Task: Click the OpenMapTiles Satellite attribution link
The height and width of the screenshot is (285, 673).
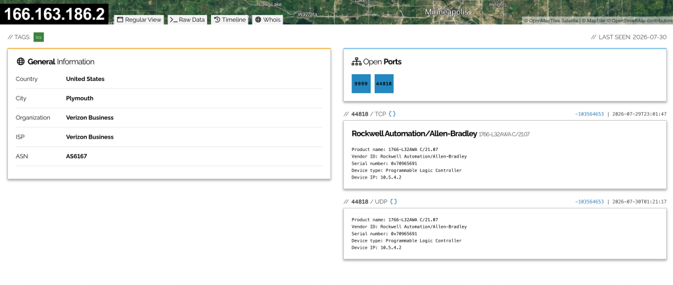Action: [x=553, y=20]
